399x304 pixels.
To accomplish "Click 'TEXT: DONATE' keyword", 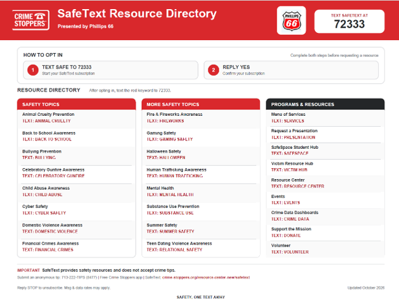I will (x=286, y=235).
